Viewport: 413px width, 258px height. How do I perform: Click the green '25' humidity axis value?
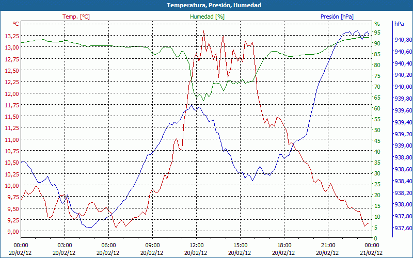[377, 184]
